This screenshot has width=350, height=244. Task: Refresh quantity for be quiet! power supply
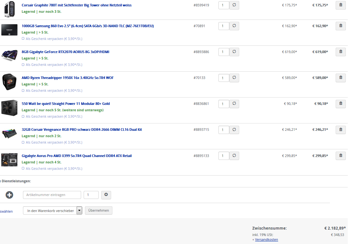click(x=234, y=104)
